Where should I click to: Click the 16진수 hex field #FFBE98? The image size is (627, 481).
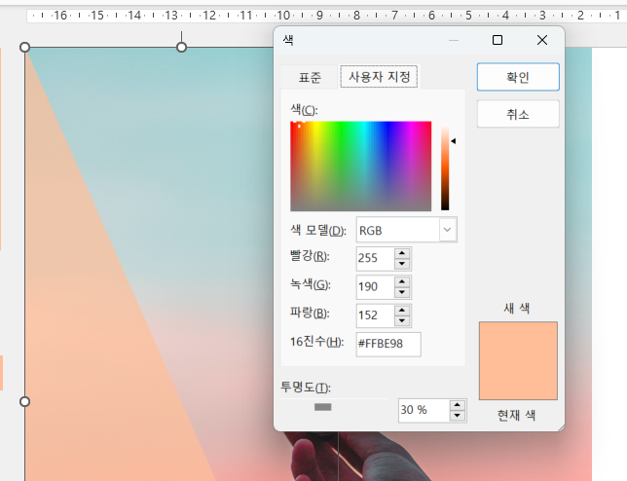tap(388, 344)
